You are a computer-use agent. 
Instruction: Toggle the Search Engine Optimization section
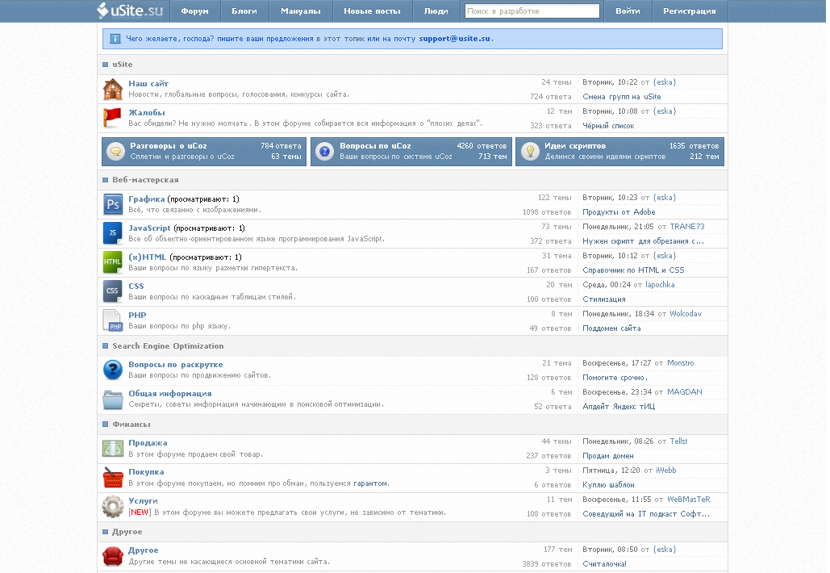point(106,346)
